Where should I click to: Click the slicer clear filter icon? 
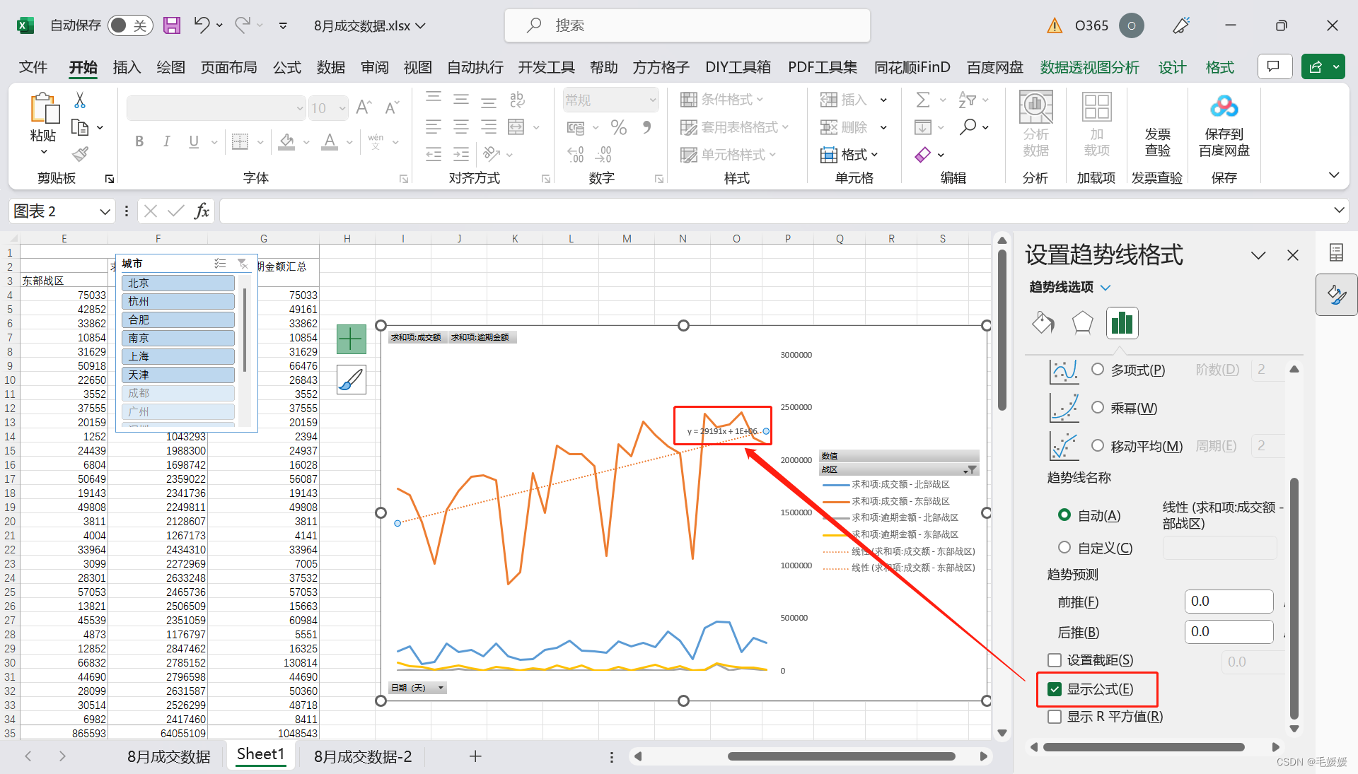[243, 264]
